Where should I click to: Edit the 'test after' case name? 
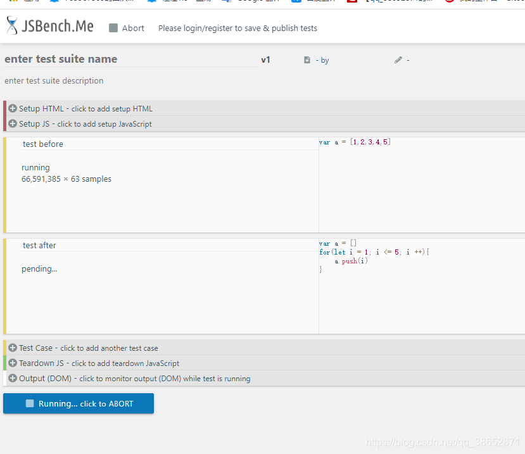(x=170, y=246)
